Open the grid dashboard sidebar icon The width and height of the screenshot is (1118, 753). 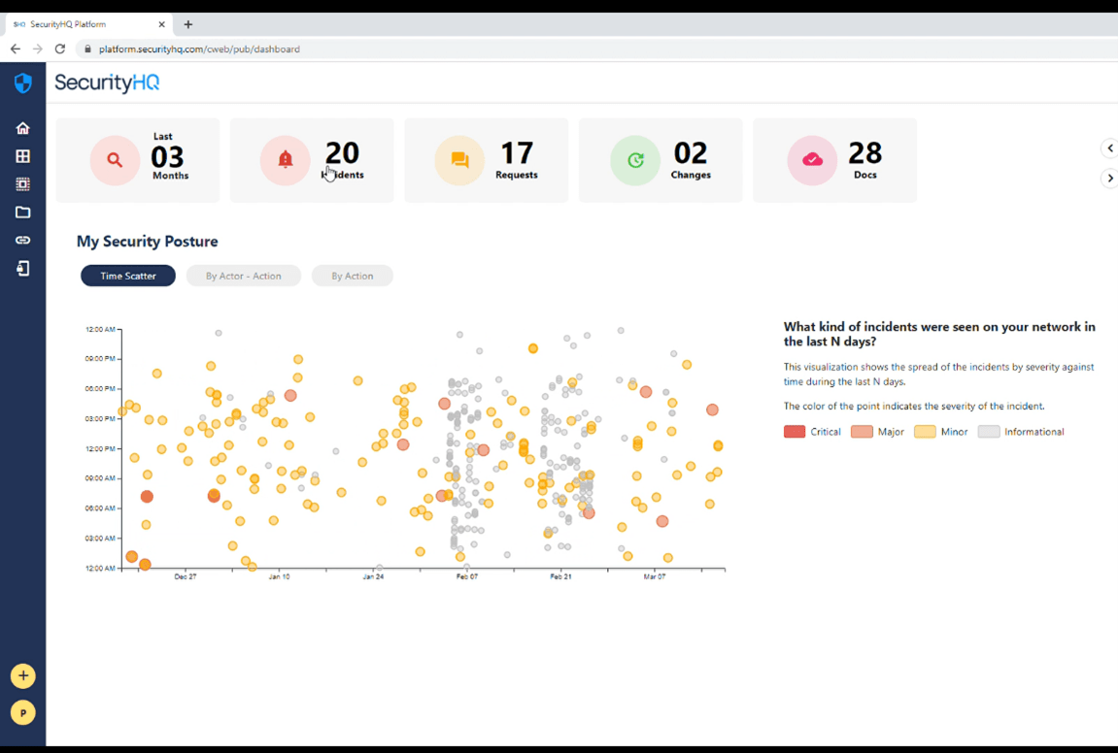22,156
